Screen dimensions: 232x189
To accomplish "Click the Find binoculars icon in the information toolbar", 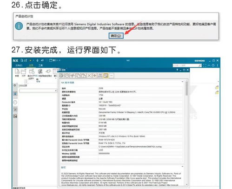I will point(100,76).
